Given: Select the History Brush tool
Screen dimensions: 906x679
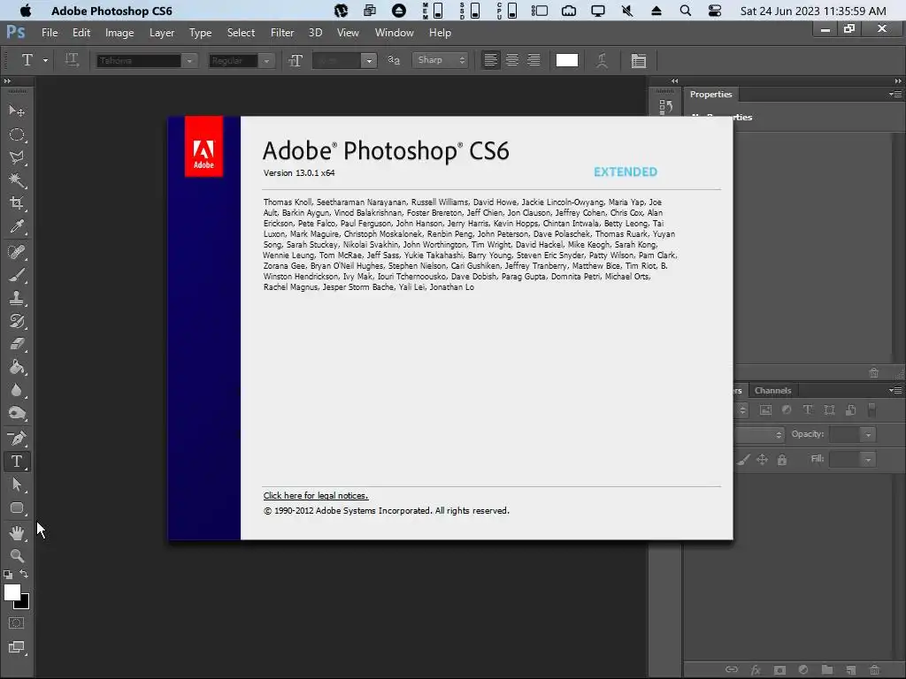Looking at the screenshot, I should (17, 321).
